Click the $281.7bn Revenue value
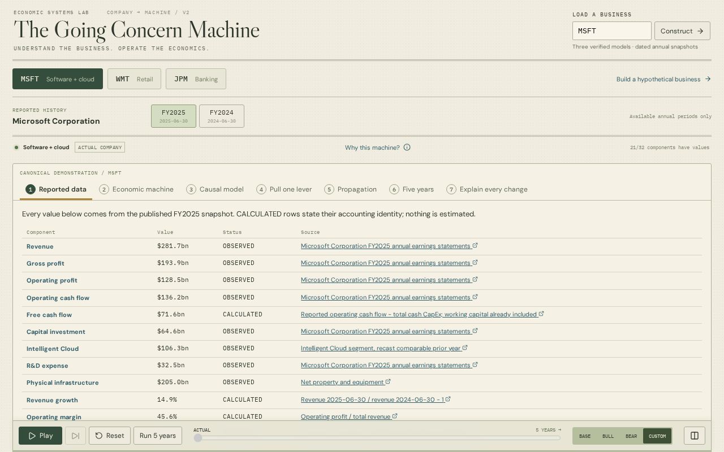Screen dimensions: 724x452 pyautogui.click(x=173, y=246)
